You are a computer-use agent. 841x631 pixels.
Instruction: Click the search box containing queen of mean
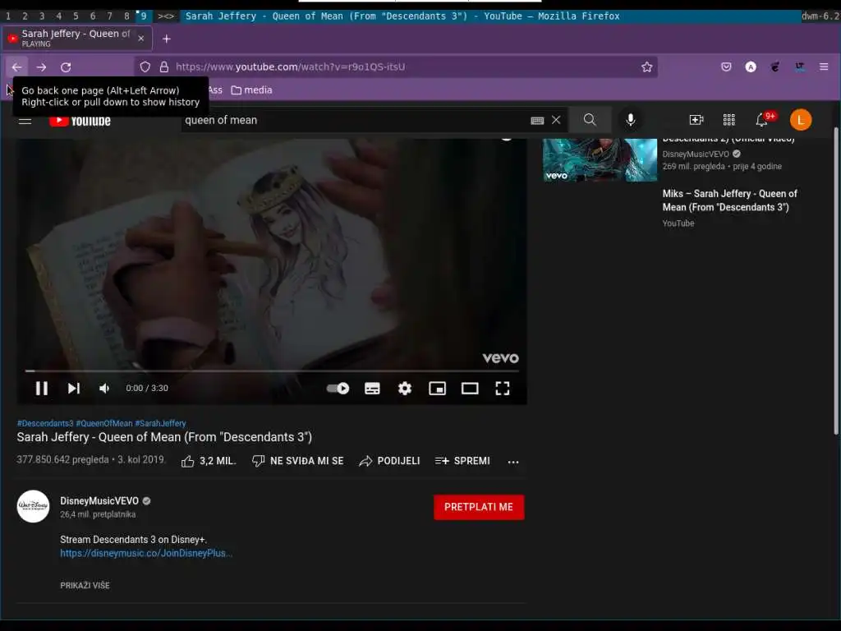tap(354, 120)
